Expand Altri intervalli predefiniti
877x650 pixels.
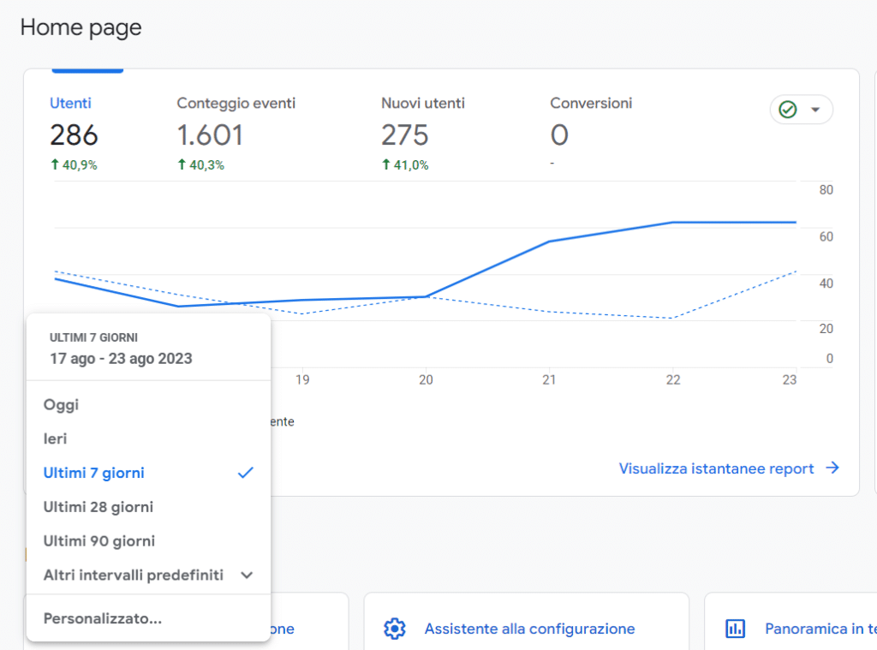click(148, 575)
